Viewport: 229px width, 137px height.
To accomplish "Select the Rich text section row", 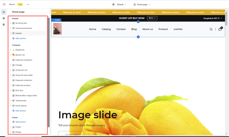I will [x=28, y=90].
